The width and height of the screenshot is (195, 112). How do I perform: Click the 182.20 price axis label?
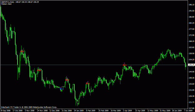[x=192, y=23]
